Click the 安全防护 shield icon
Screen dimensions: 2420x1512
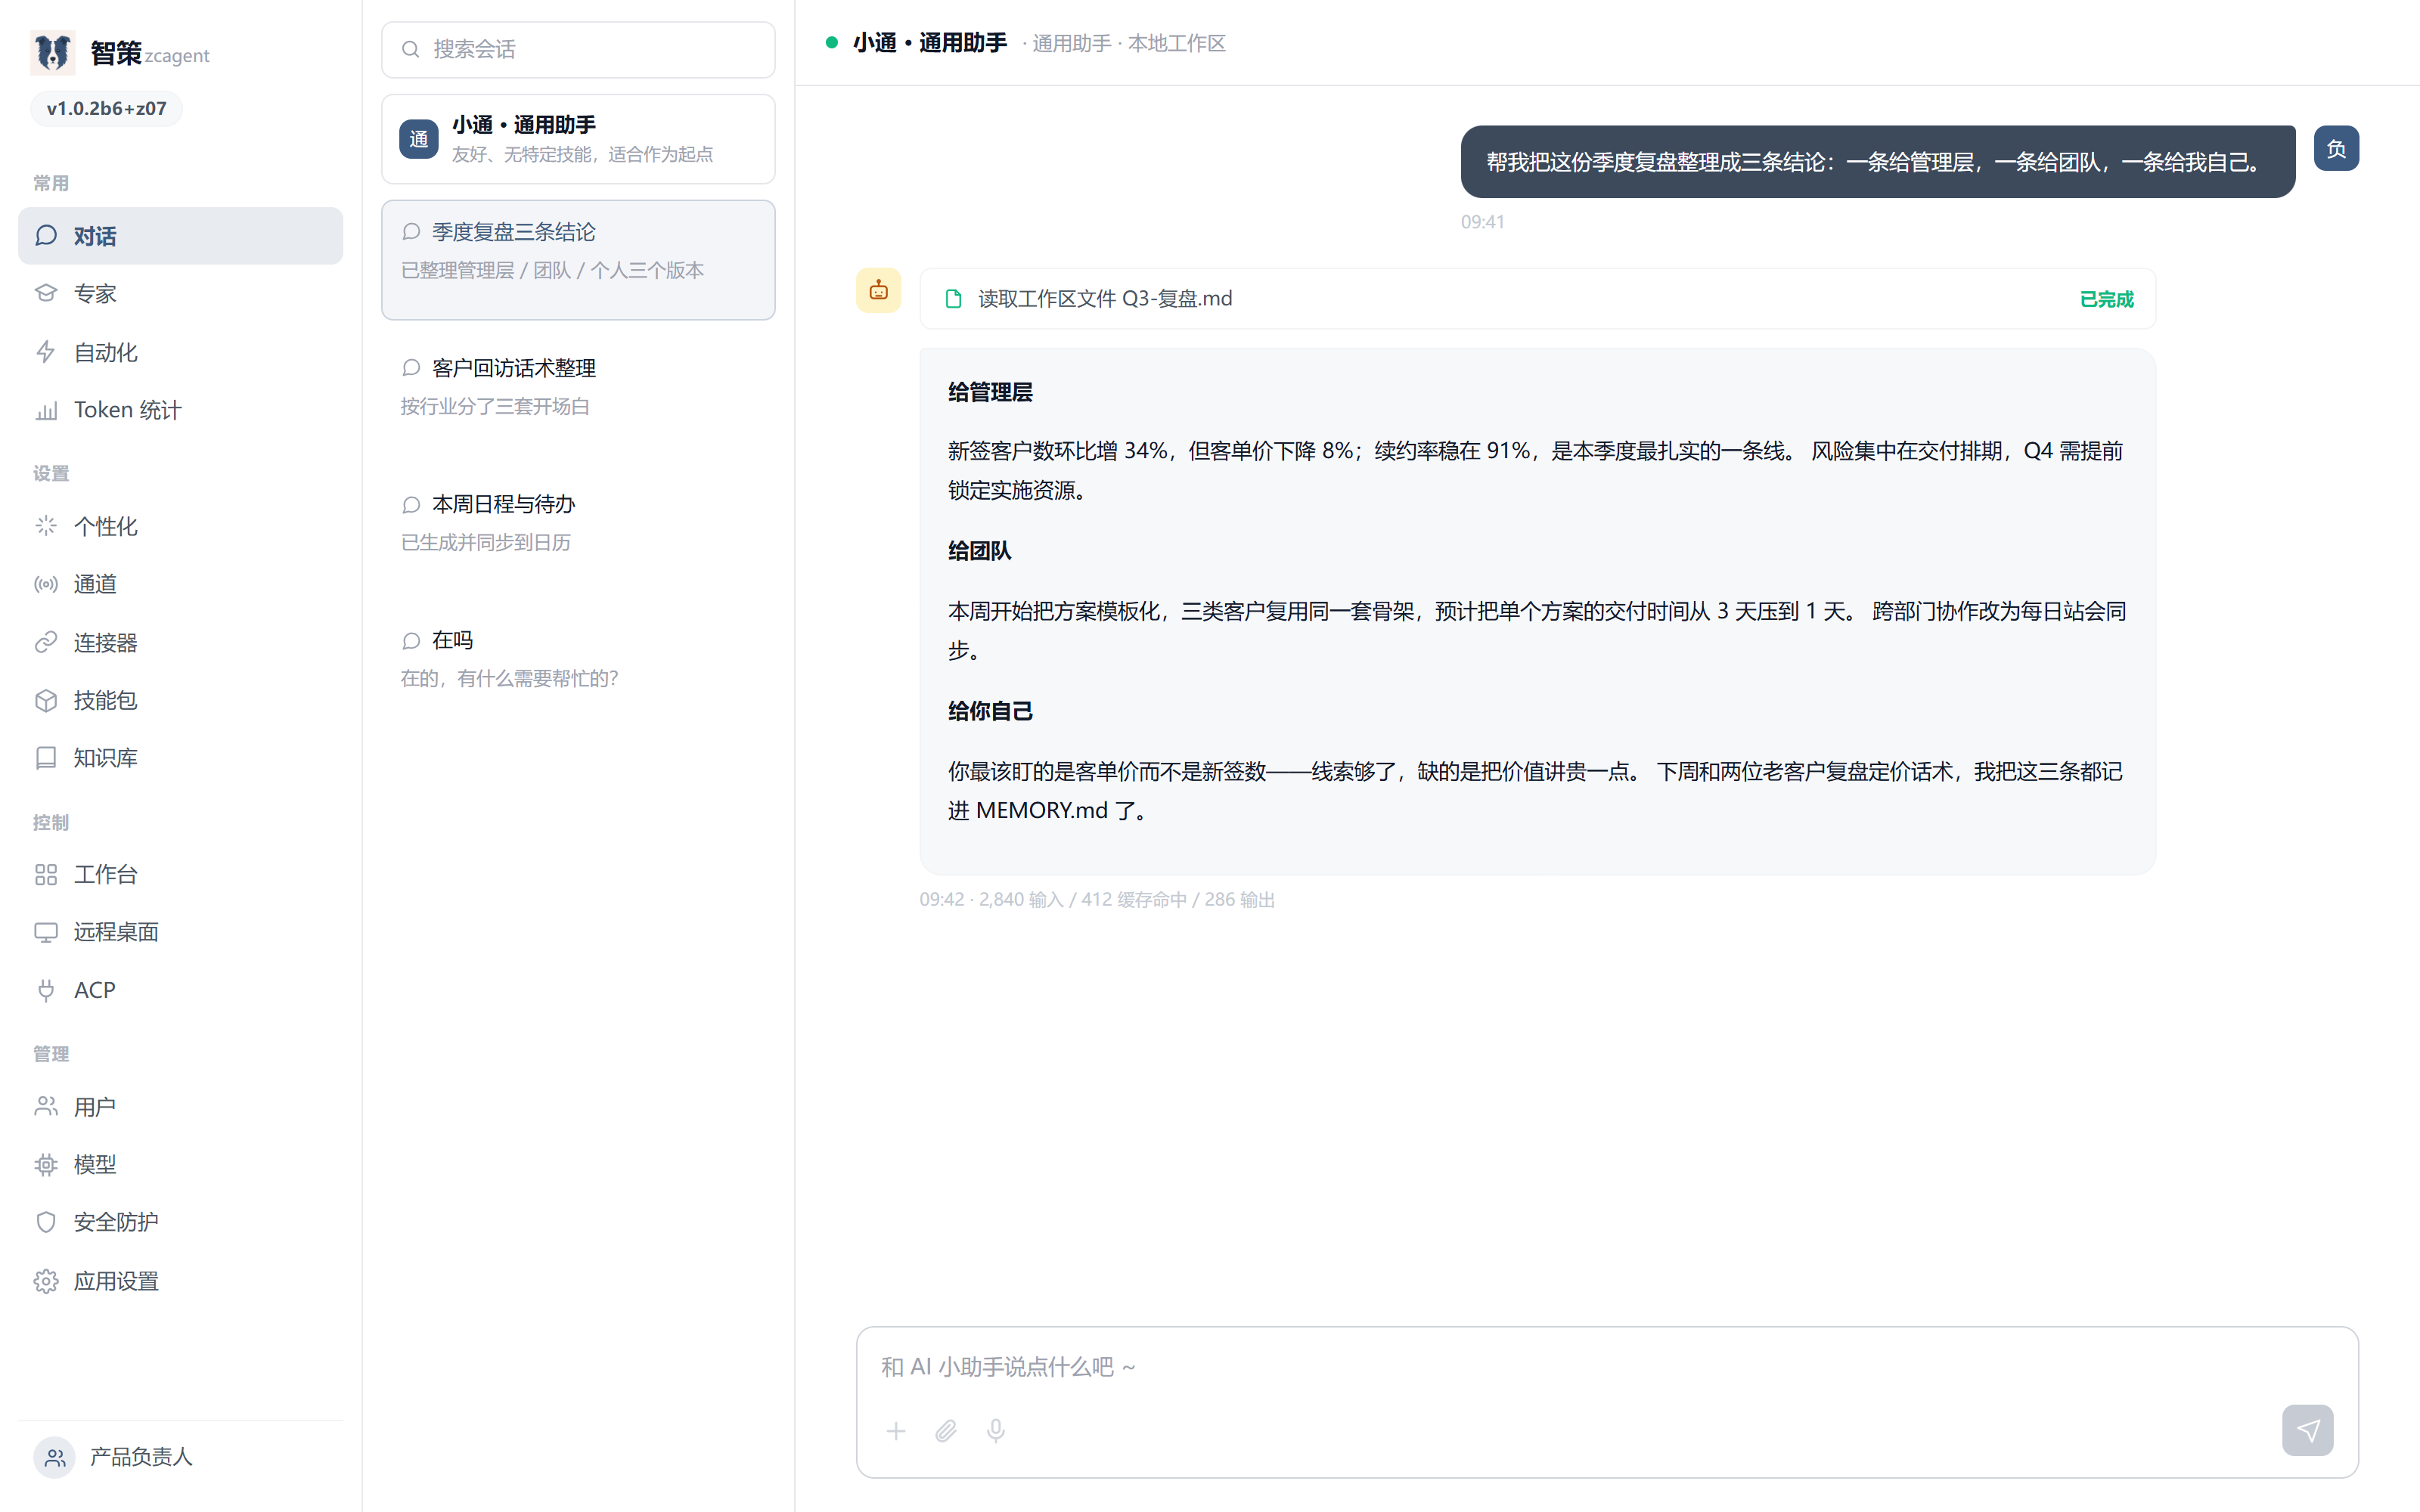click(x=46, y=1222)
